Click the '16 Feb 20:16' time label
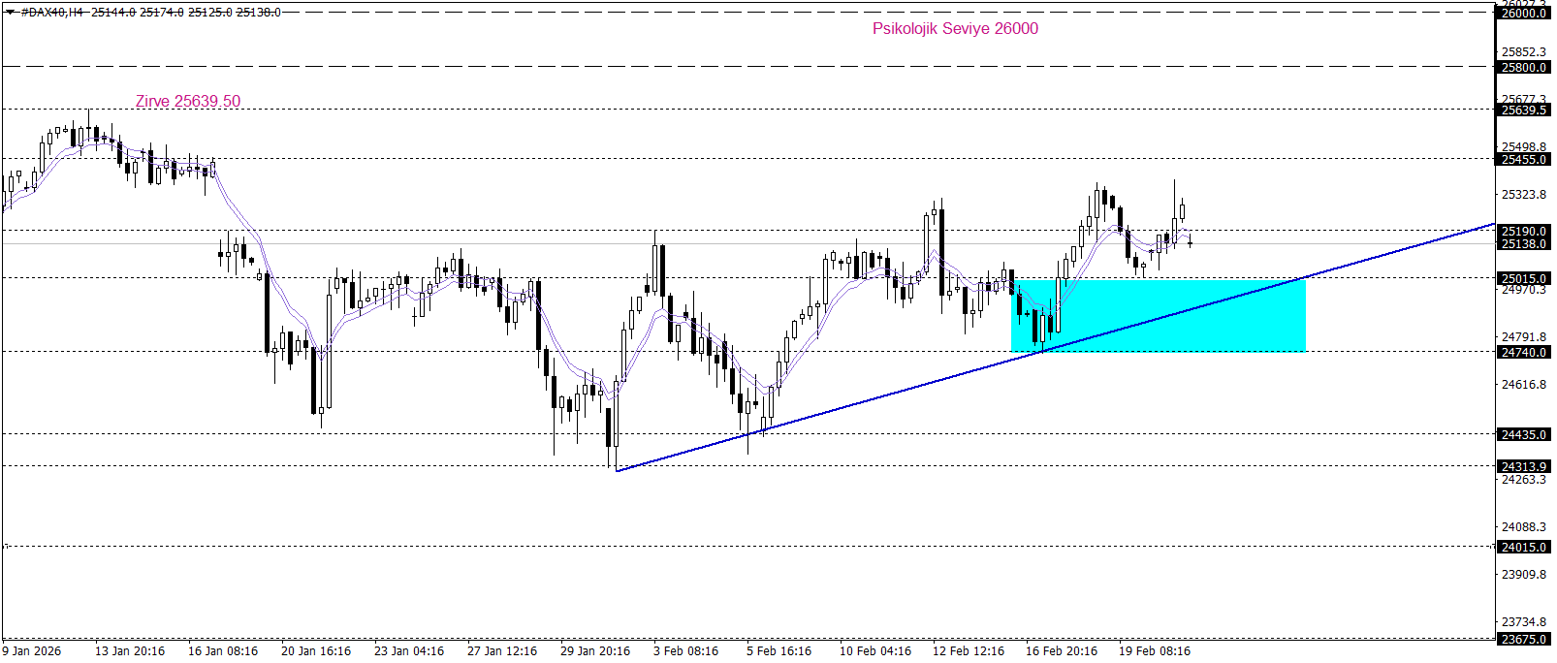1557x663 pixels. tap(1062, 651)
